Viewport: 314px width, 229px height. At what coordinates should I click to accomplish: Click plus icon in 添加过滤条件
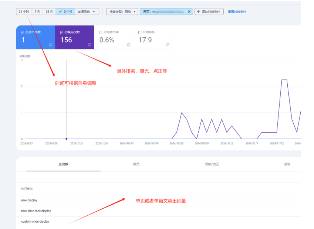coord(198,12)
